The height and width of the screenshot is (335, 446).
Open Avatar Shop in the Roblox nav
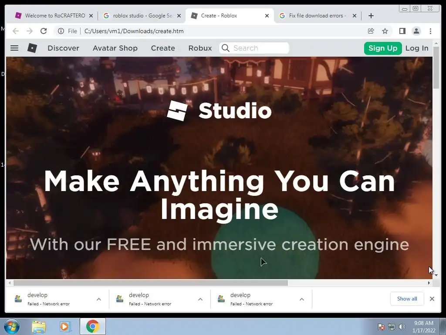tap(115, 48)
